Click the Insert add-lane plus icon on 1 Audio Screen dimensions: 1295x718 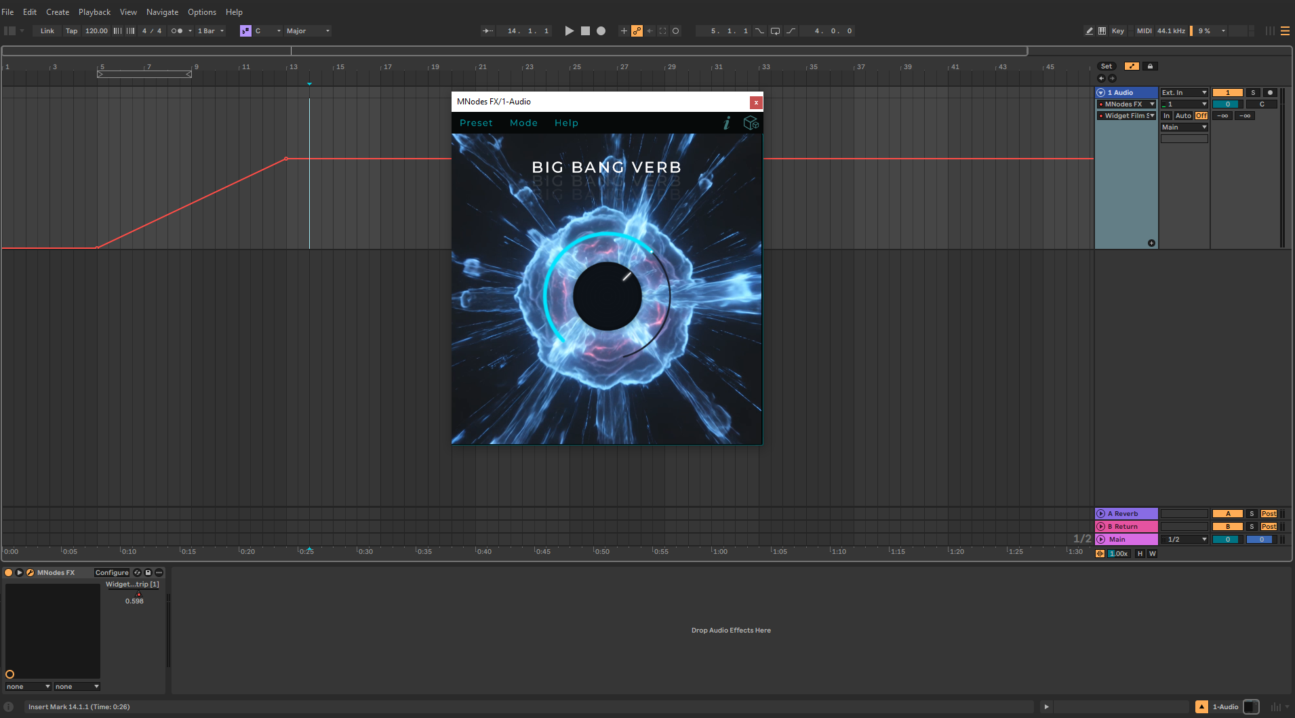click(x=1151, y=243)
